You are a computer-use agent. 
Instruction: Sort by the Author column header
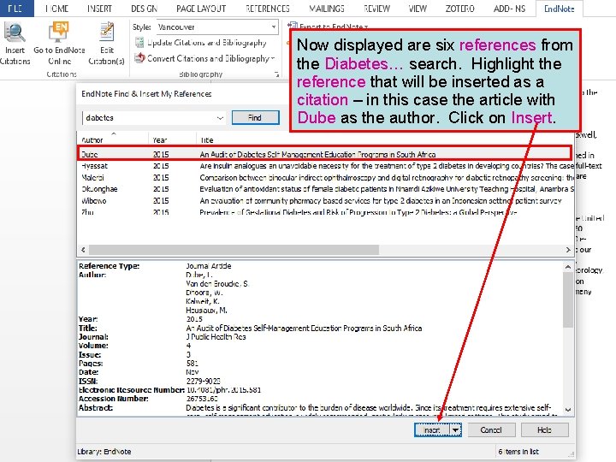(x=112, y=139)
